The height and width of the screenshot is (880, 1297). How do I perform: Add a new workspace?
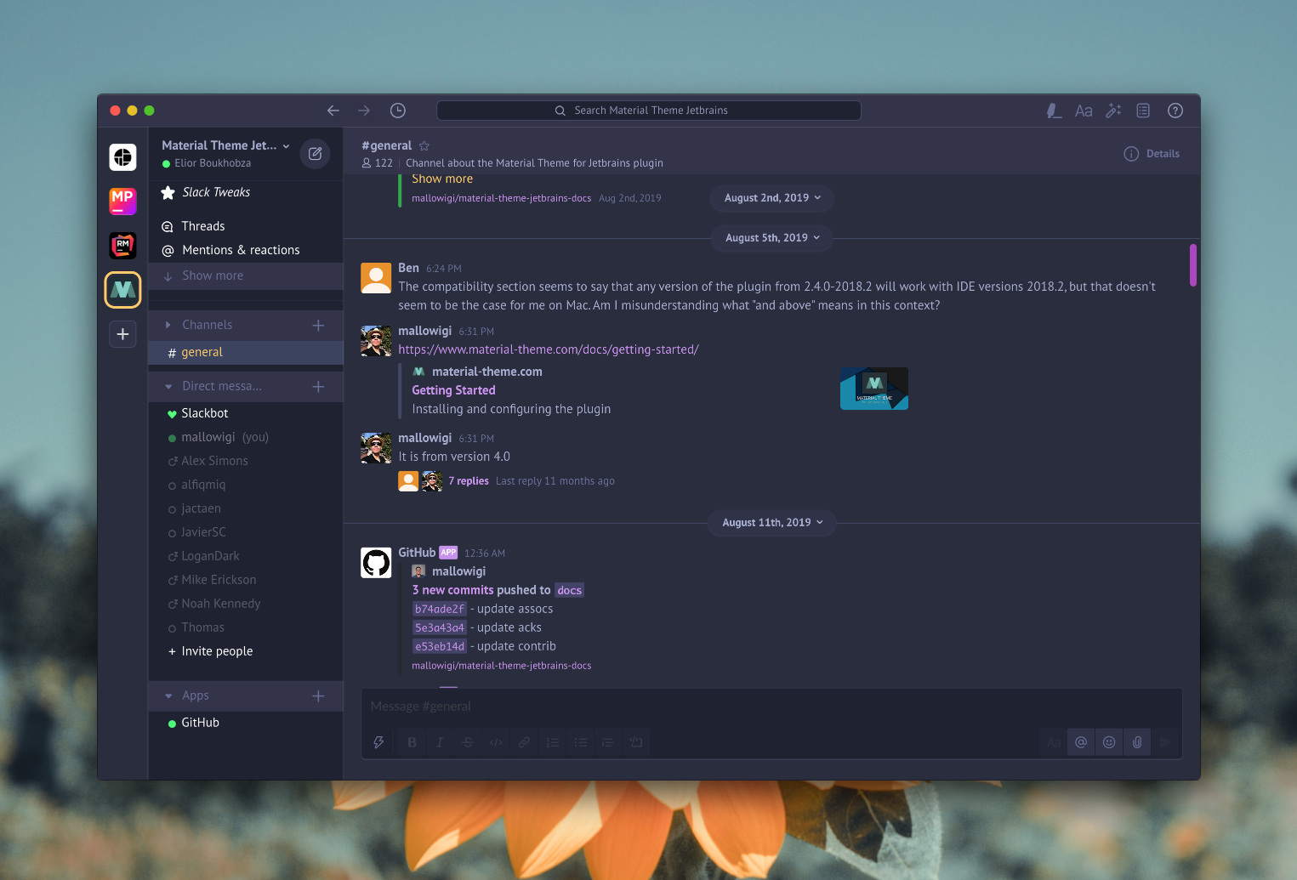pyautogui.click(x=122, y=334)
